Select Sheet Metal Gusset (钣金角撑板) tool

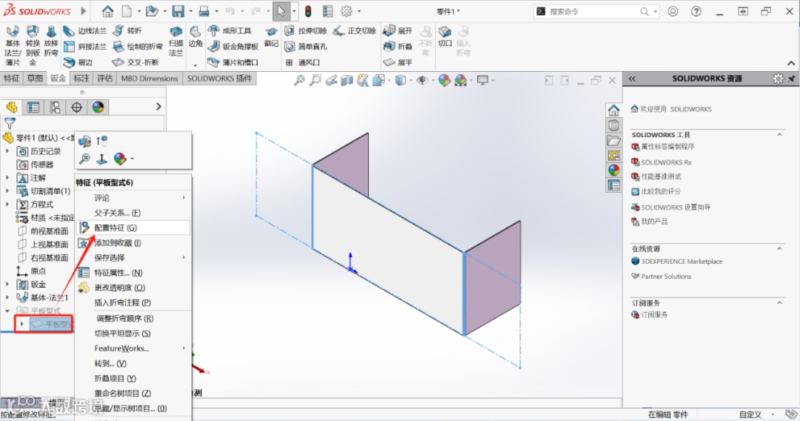coord(233,47)
